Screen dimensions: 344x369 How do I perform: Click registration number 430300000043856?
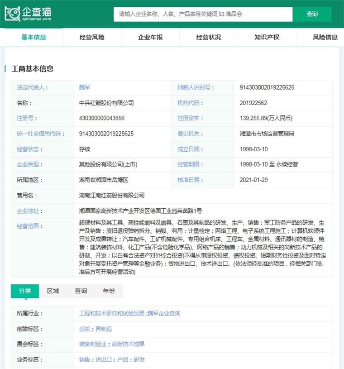[x=102, y=118]
